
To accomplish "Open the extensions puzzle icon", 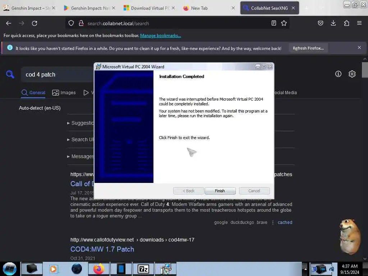I will coord(346,23).
